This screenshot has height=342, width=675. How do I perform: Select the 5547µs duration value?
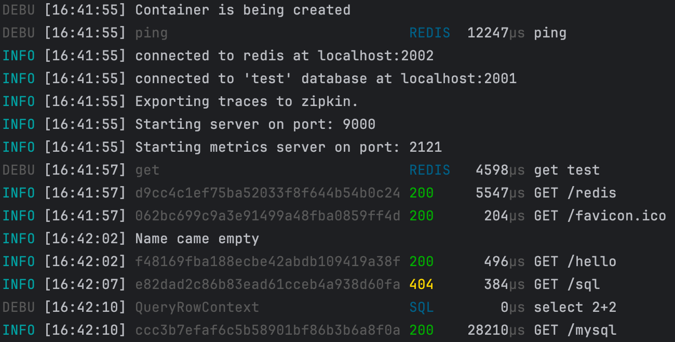(x=501, y=193)
